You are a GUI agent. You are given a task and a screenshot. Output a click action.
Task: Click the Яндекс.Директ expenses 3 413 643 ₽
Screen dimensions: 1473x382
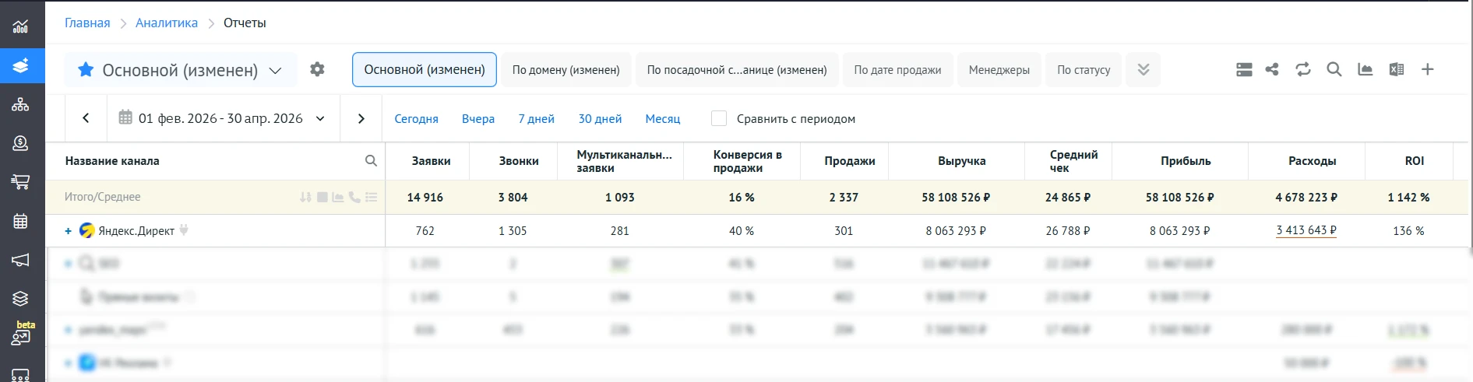coord(1306,230)
